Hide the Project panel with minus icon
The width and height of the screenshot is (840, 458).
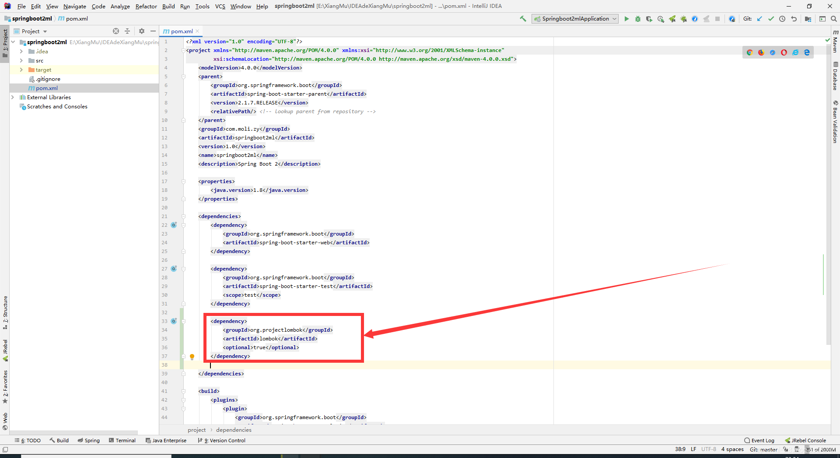153,31
